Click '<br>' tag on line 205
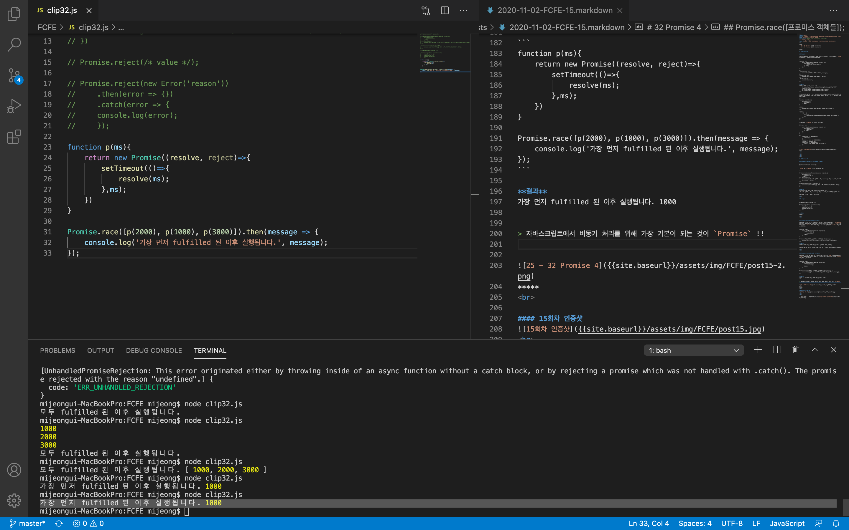This screenshot has height=530, width=849. (x=526, y=297)
